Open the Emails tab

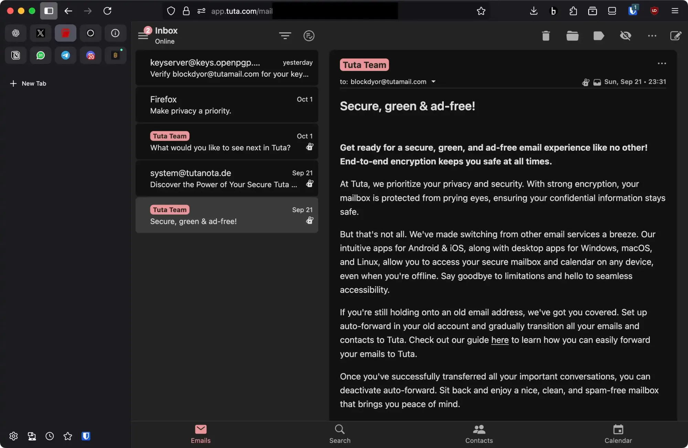point(201,434)
